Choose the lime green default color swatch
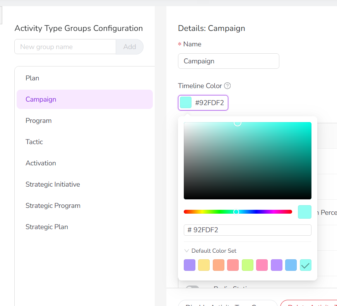Viewport: 337px width, 306px height. pos(248,265)
